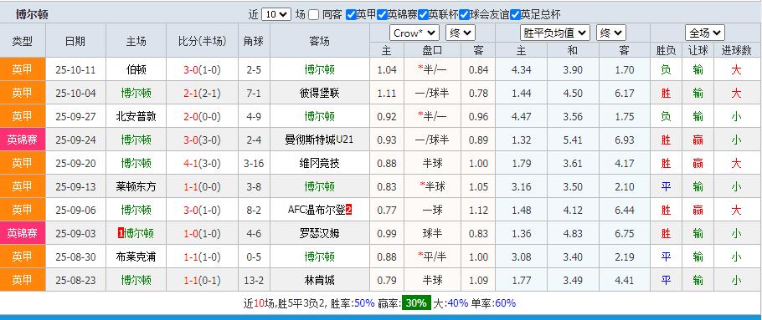Click the 4-1(3-0) score versus 维冈竞技
The height and width of the screenshot is (320, 762).
click(202, 164)
